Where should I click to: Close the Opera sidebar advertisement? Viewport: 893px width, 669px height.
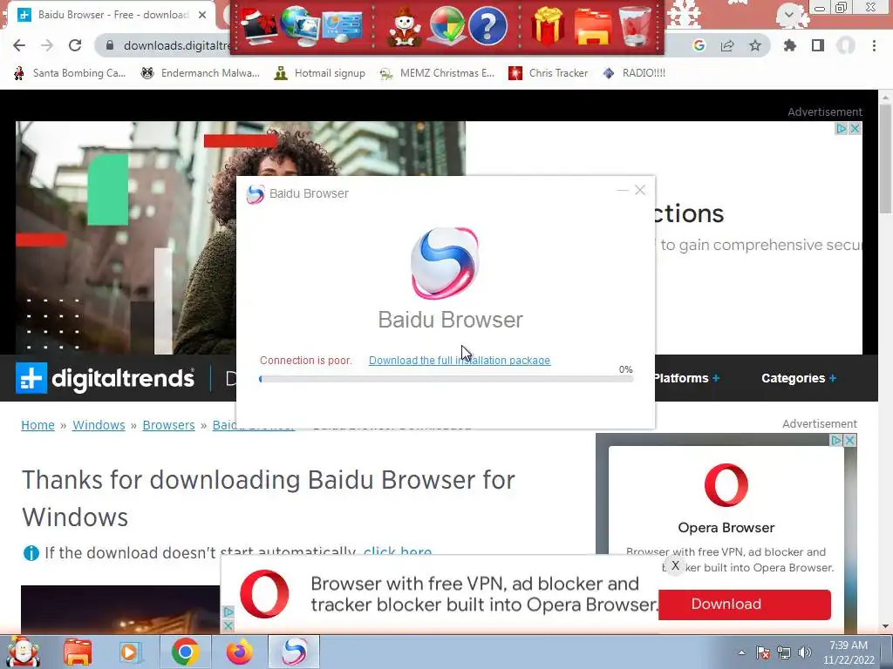click(x=849, y=440)
